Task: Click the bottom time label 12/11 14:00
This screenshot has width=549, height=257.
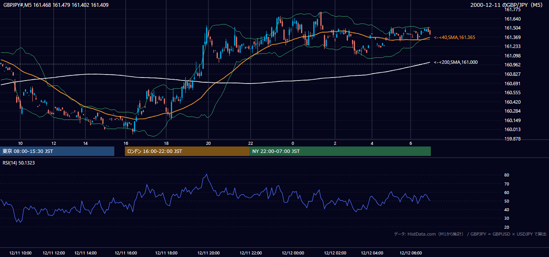Action: coord(85,253)
